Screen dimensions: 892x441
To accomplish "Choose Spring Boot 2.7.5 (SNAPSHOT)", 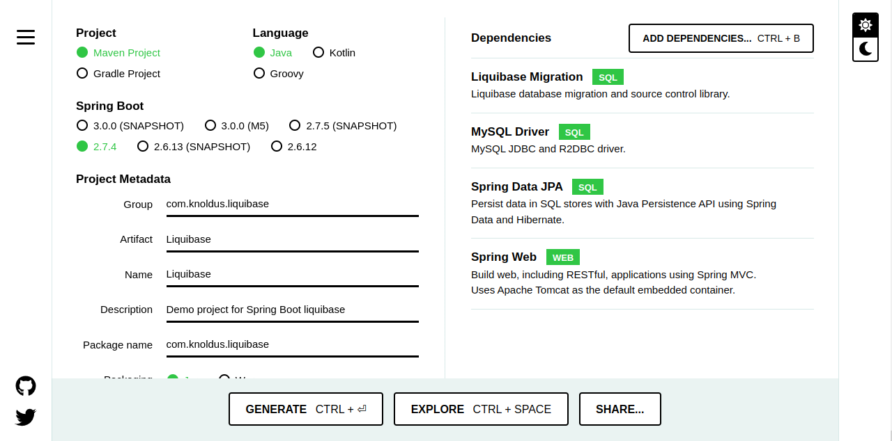I will point(295,125).
